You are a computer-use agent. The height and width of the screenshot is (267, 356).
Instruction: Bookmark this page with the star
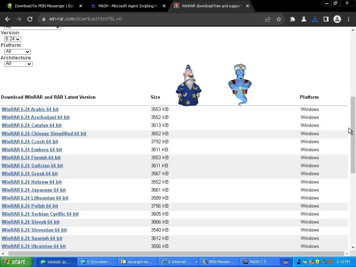[279, 19]
